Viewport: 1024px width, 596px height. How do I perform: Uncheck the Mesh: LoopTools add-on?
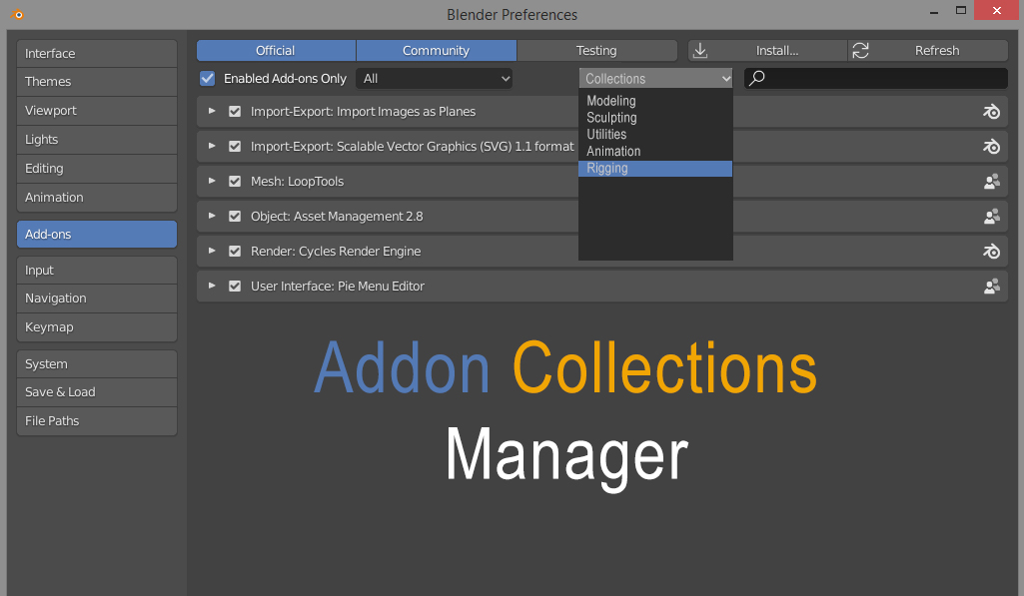click(235, 182)
